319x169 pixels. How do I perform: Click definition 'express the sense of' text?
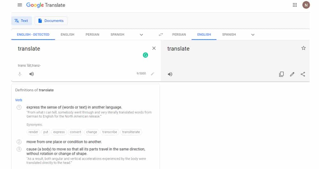point(74,107)
